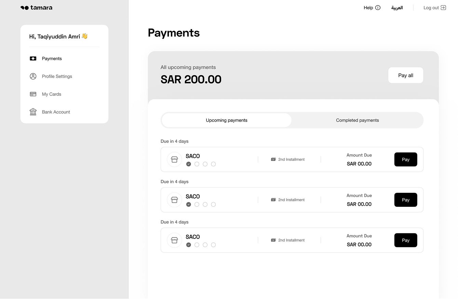
Task: Click the 'Payments' page heading
Action: [174, 33]
